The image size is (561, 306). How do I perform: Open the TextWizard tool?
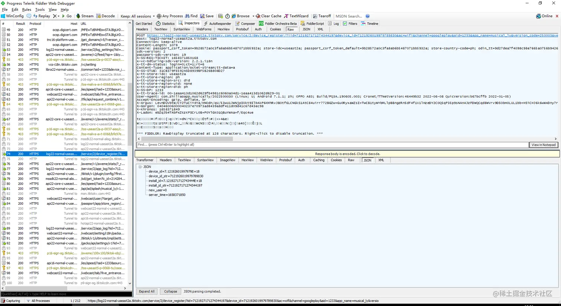tap(296, 16)
